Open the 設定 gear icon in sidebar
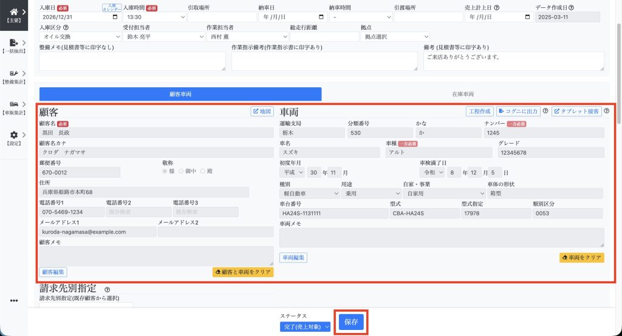622x336 pixels. 14,135
